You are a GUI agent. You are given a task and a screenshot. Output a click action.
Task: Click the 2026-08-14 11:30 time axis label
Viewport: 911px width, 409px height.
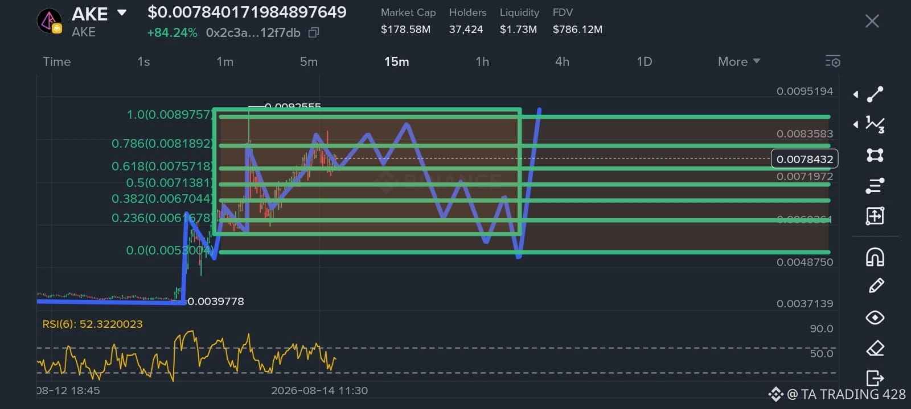tap(319, 391)
